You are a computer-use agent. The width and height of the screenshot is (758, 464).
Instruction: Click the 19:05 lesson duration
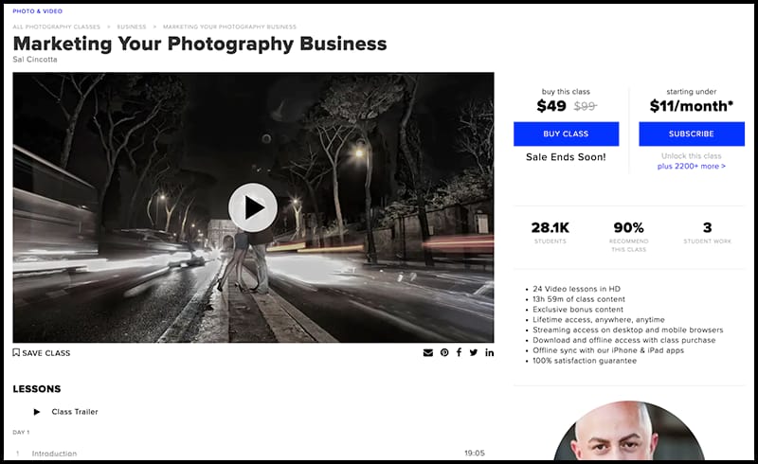coord(475,454)
